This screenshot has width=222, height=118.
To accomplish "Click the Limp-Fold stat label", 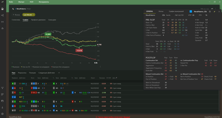I will point(199,38).
